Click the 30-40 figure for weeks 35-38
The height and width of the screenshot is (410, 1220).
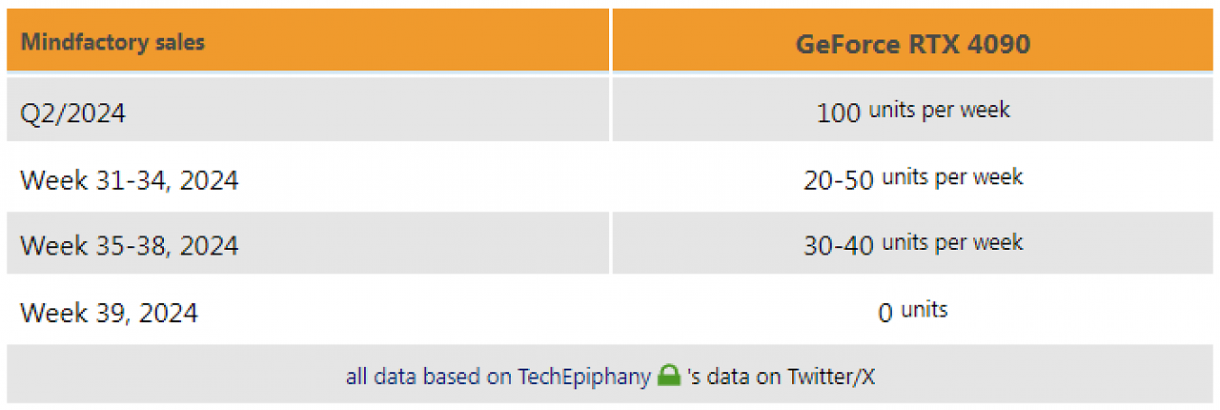click(839, 246)
